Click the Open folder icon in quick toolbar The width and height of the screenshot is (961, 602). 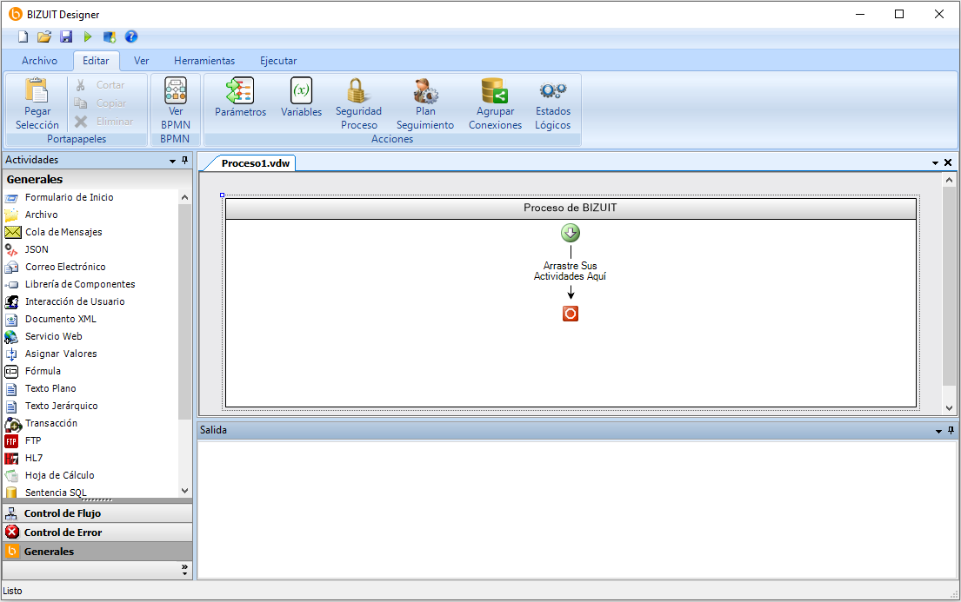click(44, 36)
